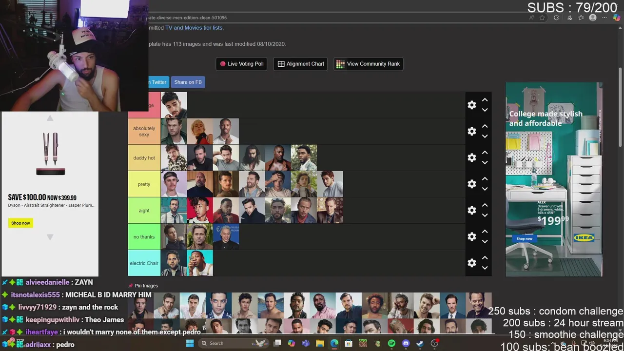Image resolution: width=624 pixels, height=351 pixels.
Task: Click Shop now on IKEA ad
Action: pos(525,238)
